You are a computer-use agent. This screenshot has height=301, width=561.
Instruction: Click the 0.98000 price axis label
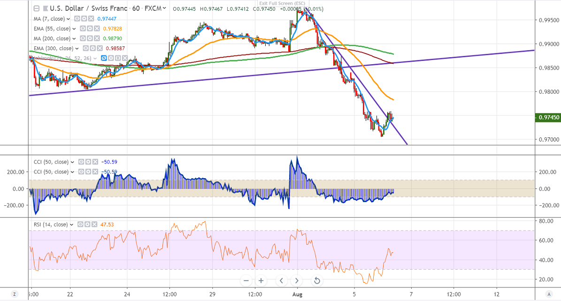point(549,92)
